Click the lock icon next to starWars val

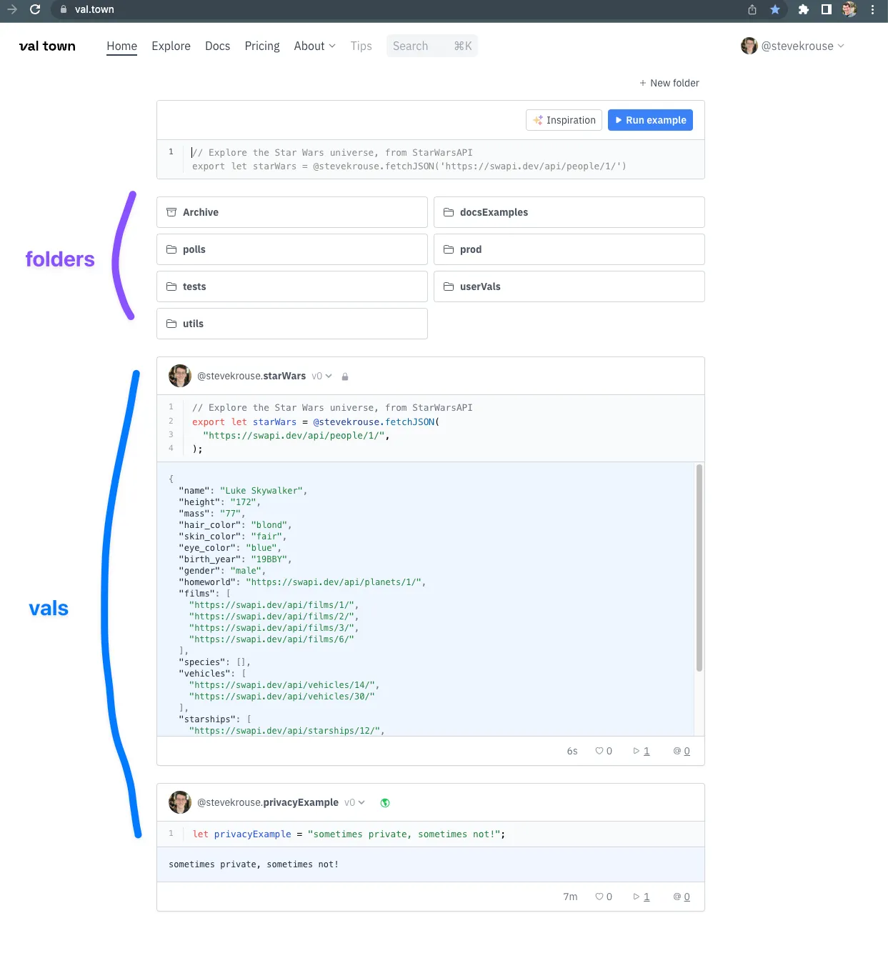[x=345, y=376]
